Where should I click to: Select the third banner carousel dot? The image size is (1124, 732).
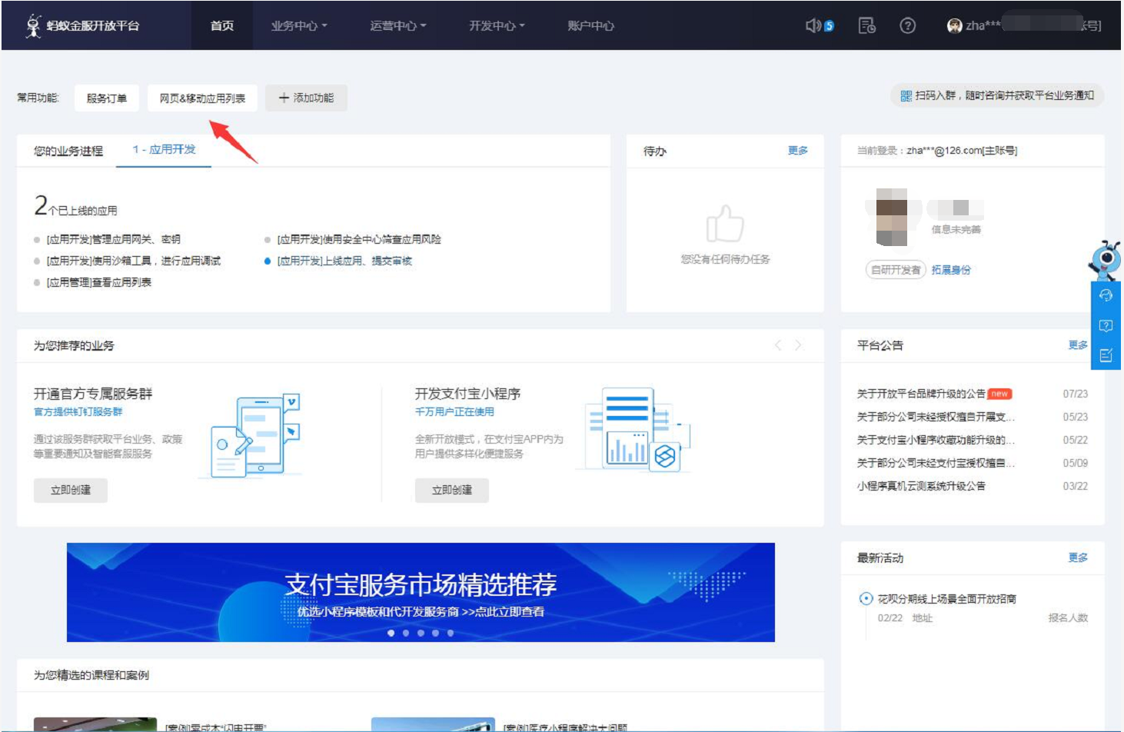tap(421, 633)
